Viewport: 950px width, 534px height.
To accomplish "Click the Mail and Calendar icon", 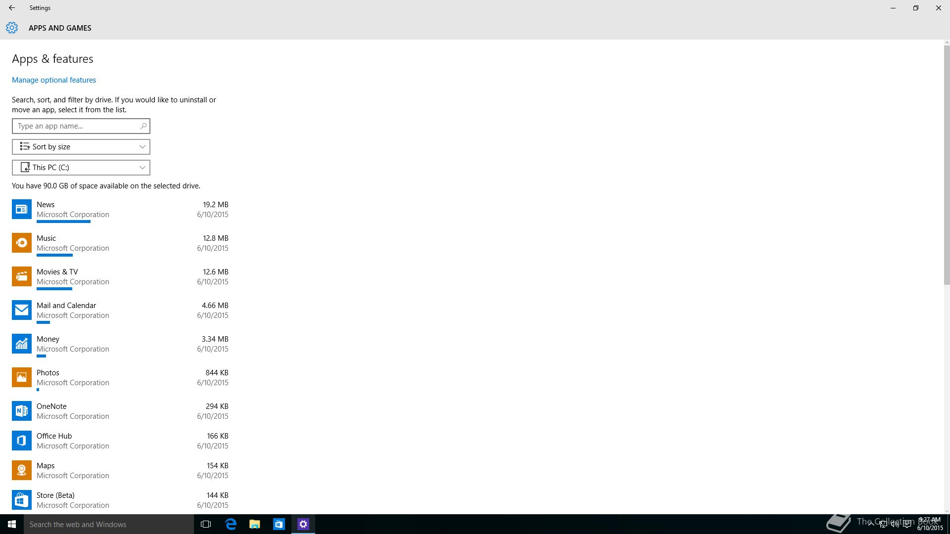I will [x=22, y=310].
